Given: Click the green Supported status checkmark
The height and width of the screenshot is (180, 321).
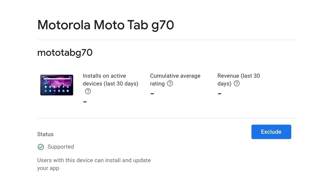Looking at the screenshot, I should click(41, 147).
